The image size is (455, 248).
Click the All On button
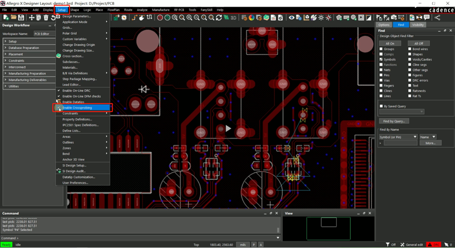(390, 43)
